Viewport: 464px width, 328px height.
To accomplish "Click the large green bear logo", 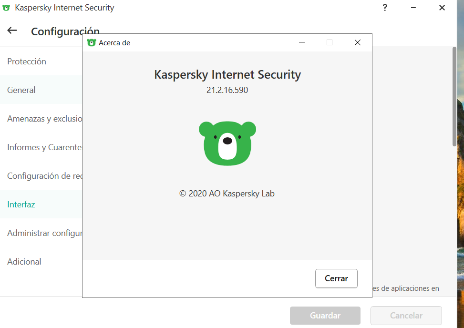I will click(x=227, y=143).
